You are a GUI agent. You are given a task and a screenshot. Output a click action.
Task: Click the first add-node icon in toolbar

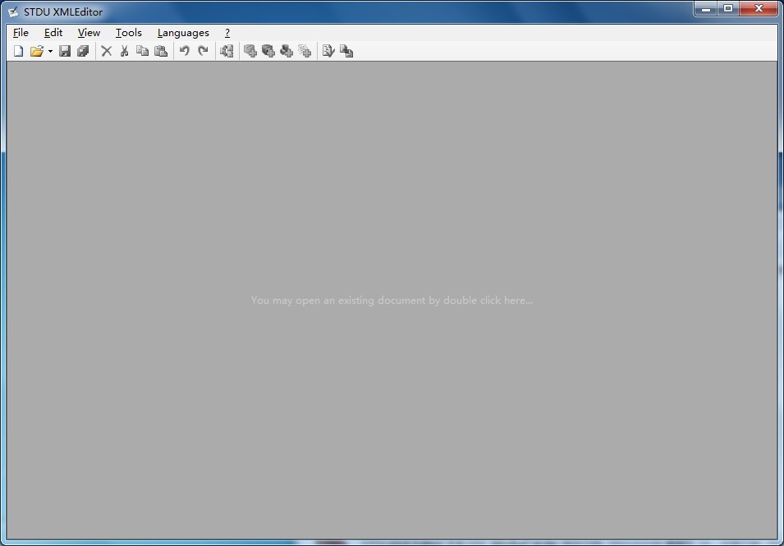pyautogui.click(x=250, y=51)
